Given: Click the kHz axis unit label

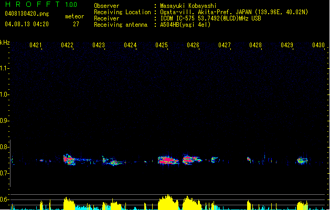Looking at the screenshot, I should click(5, 43).
